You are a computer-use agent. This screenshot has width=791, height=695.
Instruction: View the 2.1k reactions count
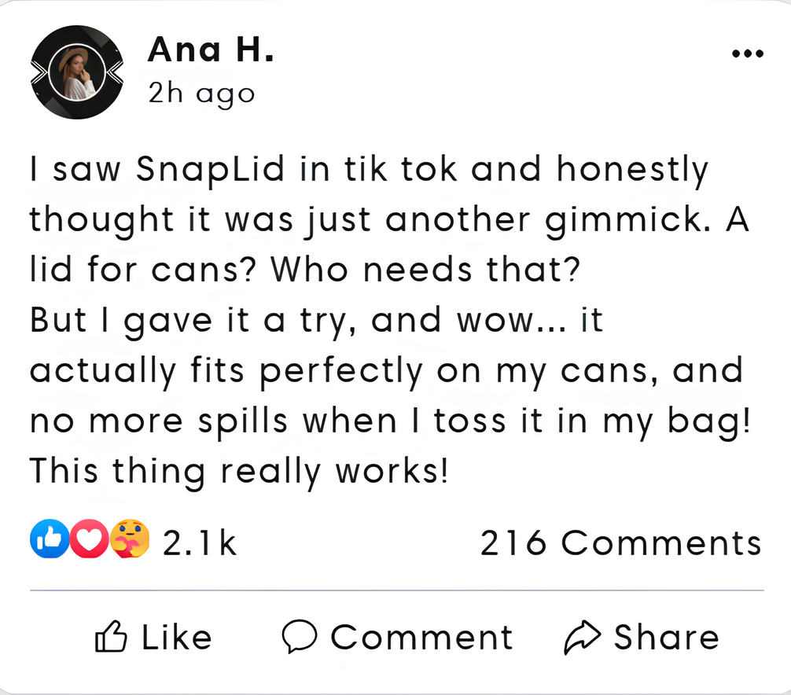point(200,542)
